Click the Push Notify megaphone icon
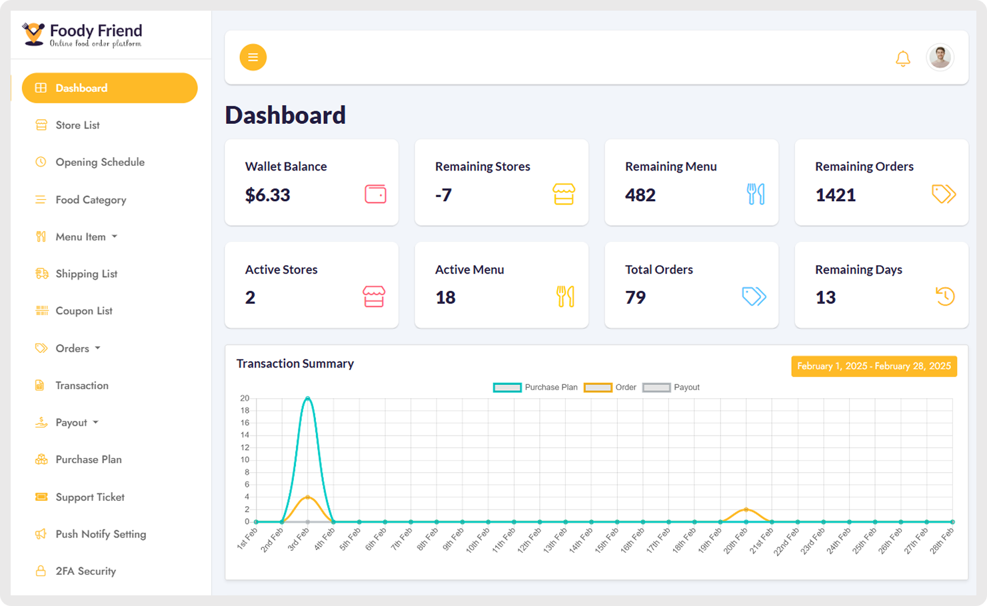The image size is (987, 606). (x=41, y=534)
